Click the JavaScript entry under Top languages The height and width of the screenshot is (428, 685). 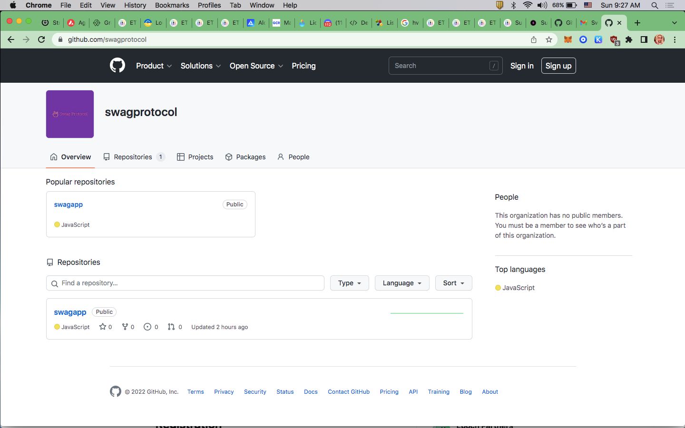pos(515,288)
